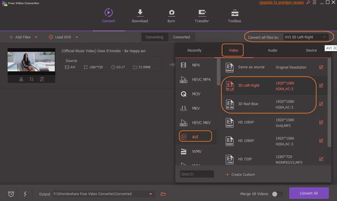This screenshot has height=201, width=337.
Task: Switch to the Converting tab
Action: pos(154,37)
